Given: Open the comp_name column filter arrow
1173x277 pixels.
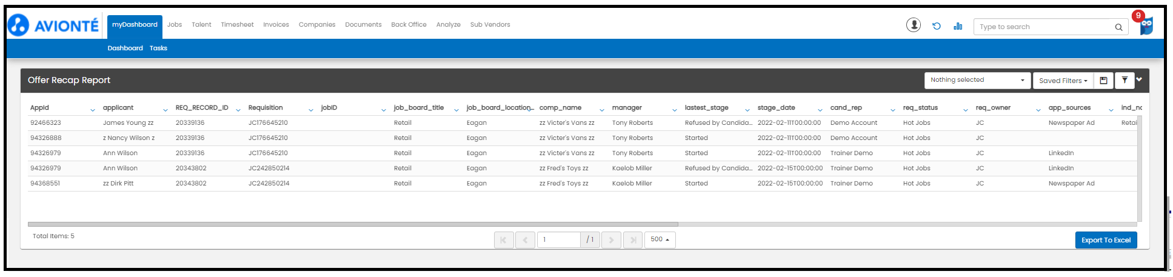Looking at the screenshot, I should point(602,110).
